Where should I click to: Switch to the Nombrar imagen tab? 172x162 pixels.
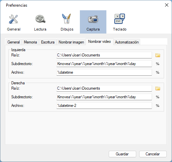(71, 42)
